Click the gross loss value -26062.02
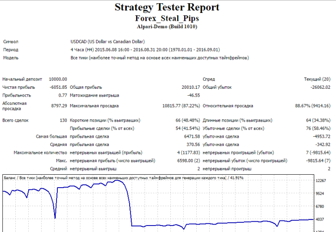The width and height of the screenshot is (336, 232). [320, 87]
